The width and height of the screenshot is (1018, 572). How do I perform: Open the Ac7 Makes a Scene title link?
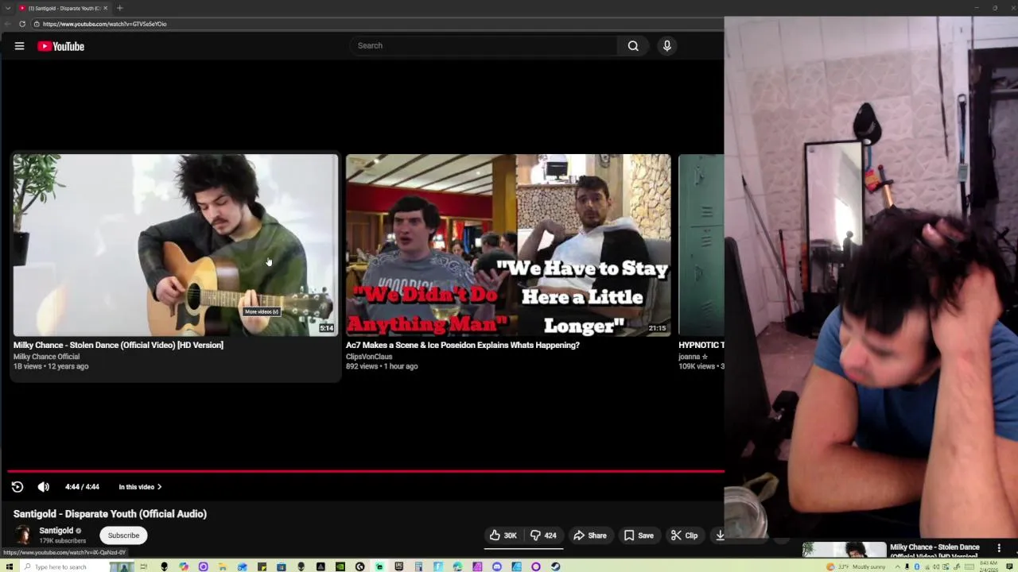[463, 345]
